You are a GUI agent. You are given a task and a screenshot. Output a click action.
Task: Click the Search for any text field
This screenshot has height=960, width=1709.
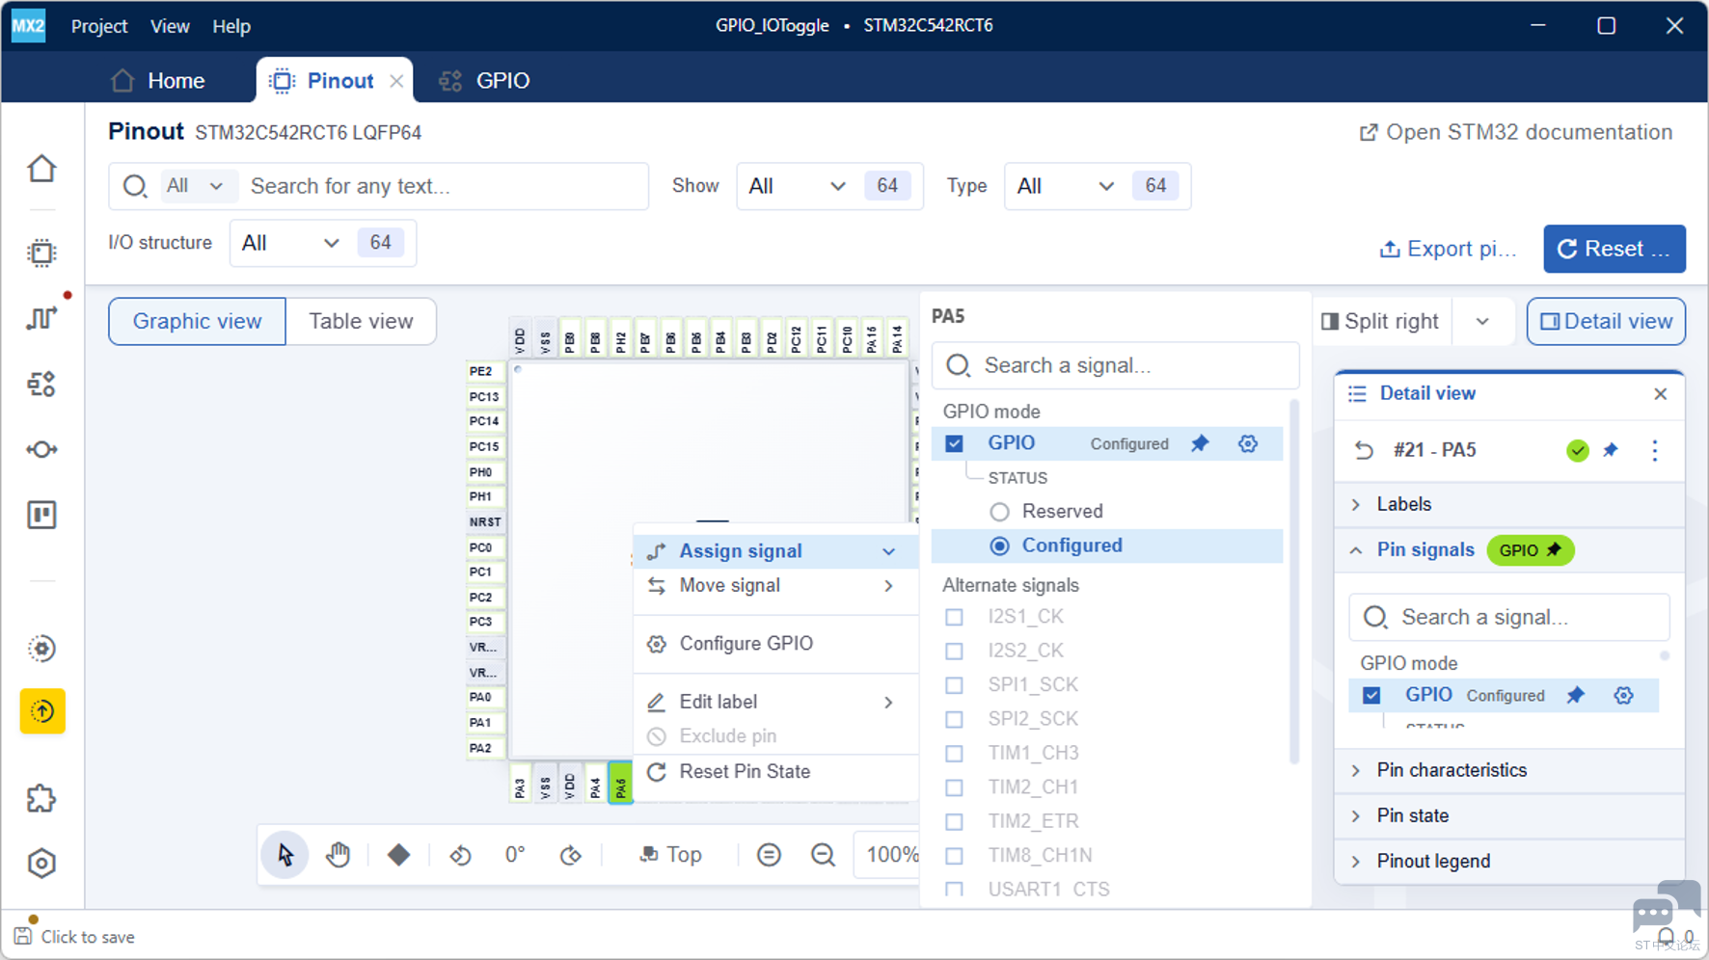[x=378, y=186]
